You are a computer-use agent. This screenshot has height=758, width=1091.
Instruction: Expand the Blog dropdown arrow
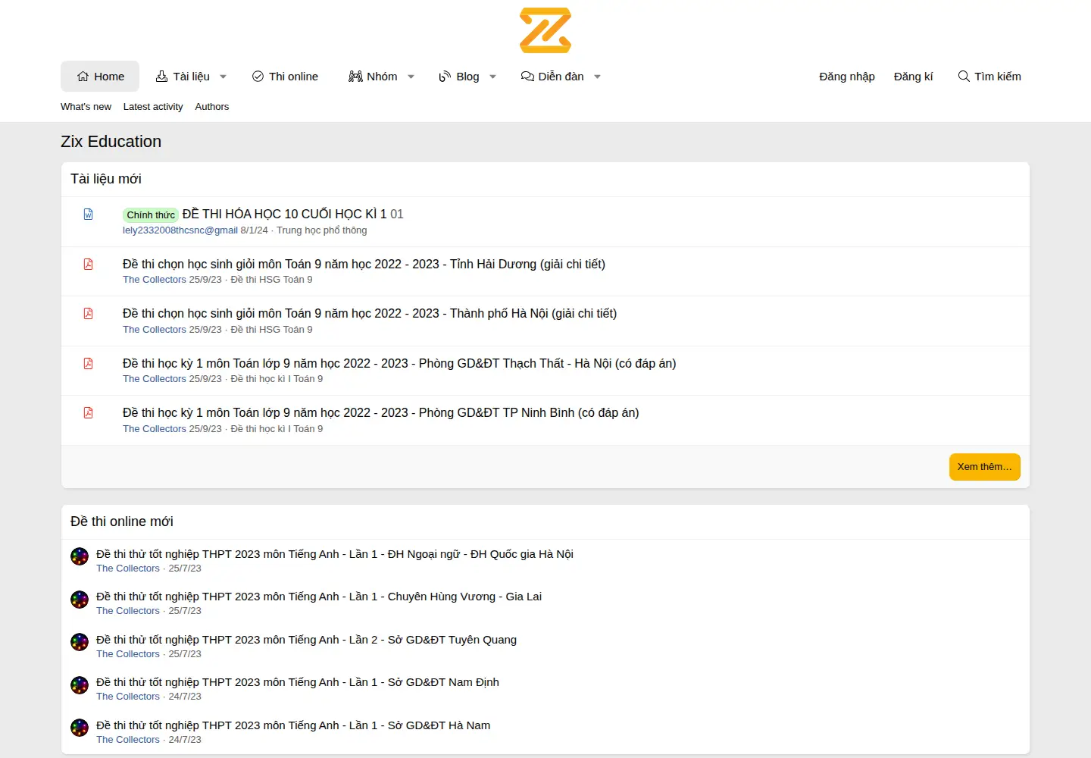(493, 77)
